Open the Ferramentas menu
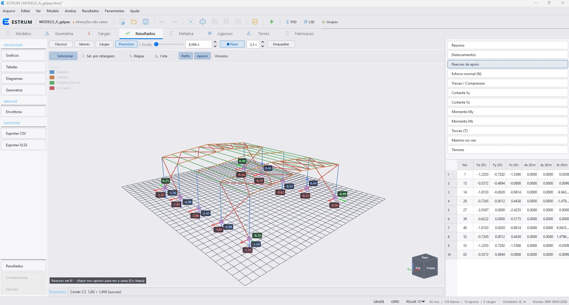The image size is (569, 305). (114, 11)
